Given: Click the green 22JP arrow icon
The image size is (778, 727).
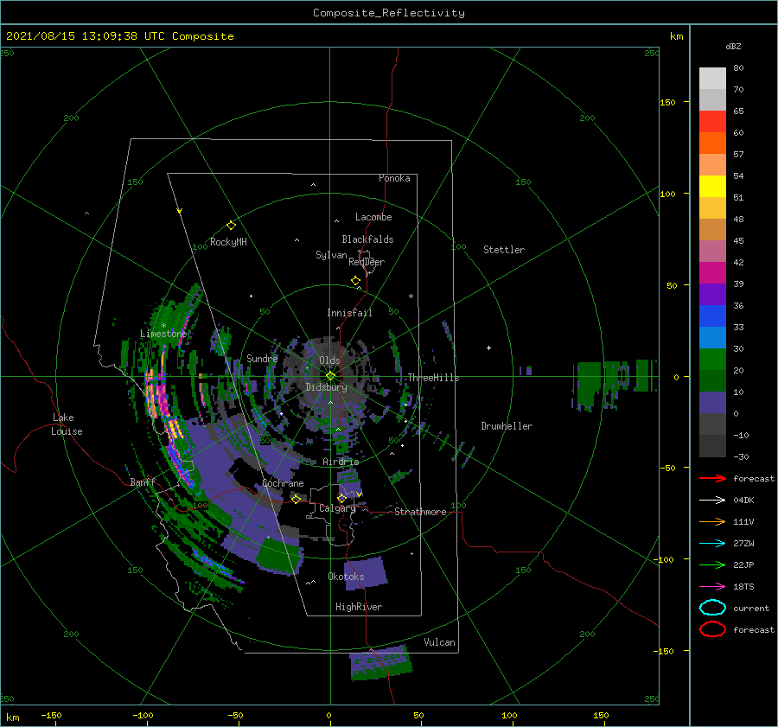Looking at the screenshot, I should pos(712,564).
